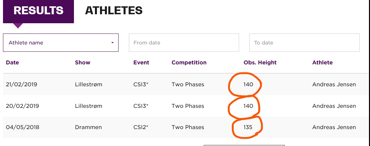Sort by the Show column header
The image size is (370, 146).
pyautogui.click(x=83, y=62)
